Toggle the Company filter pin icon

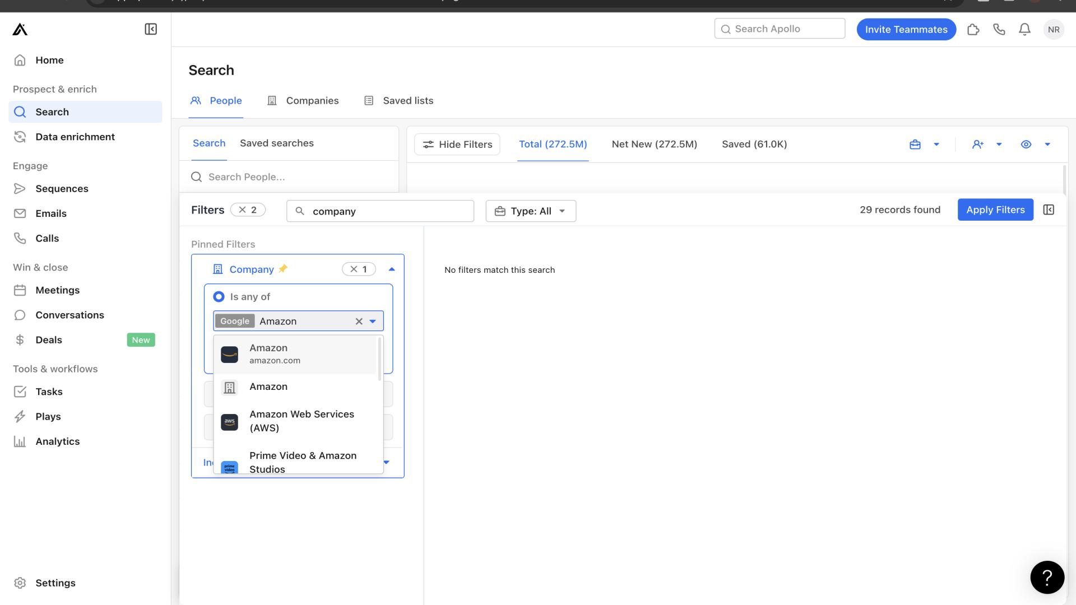pos(284,269)
